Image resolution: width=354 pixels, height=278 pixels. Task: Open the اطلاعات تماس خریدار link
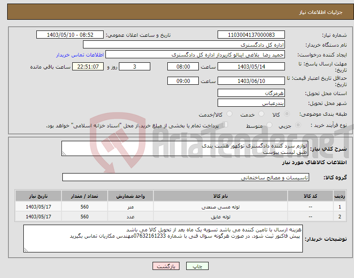point(80,55)
